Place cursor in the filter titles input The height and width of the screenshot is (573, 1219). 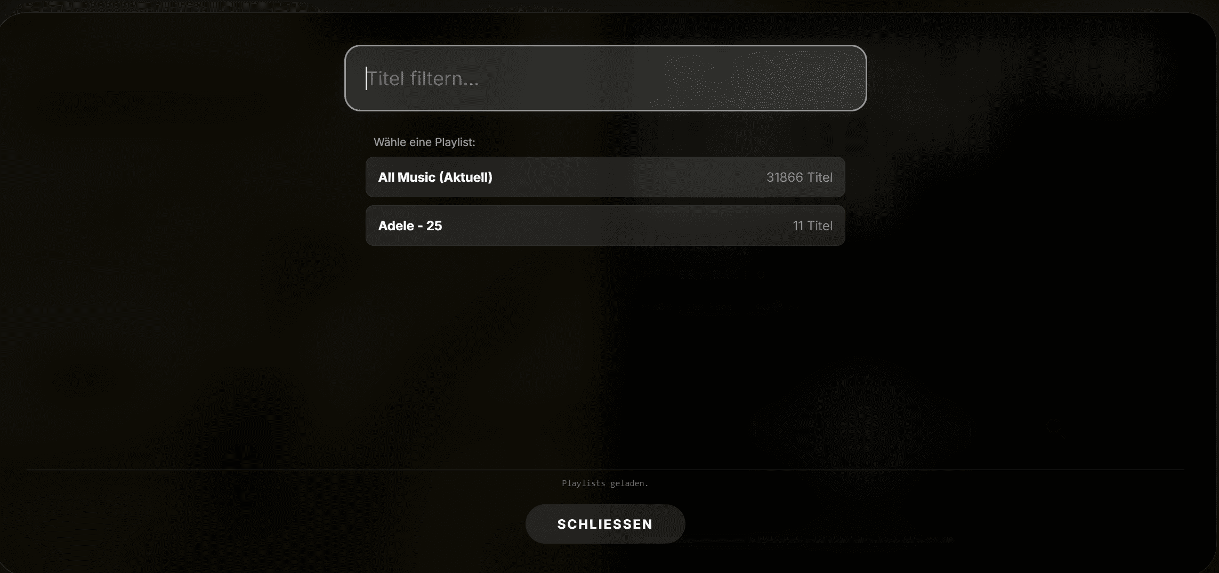605,78
